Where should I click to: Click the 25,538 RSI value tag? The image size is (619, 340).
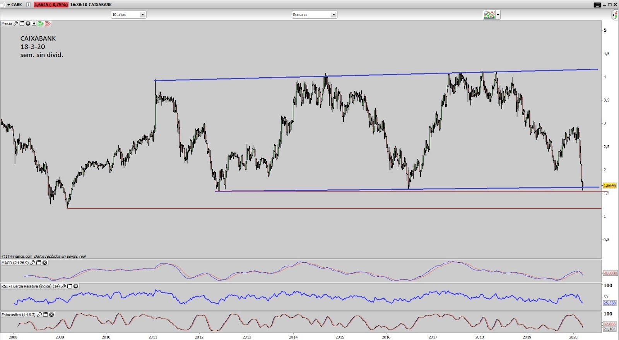(x=610, y=303)
